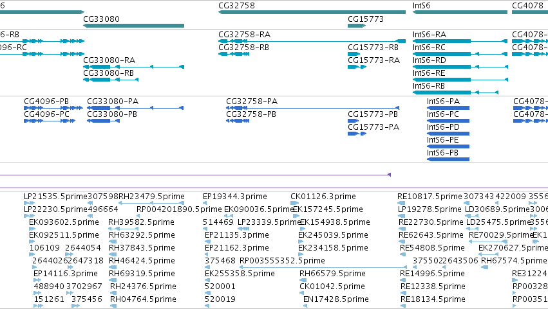
Task: Click the IntS6-RD transcript label
Action: click(429, 60)
